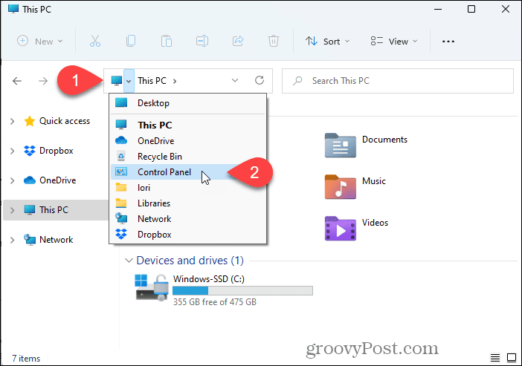Open the View dropdown menu
The width and height of the screenshot is (522, 366).
coord(394,42)
